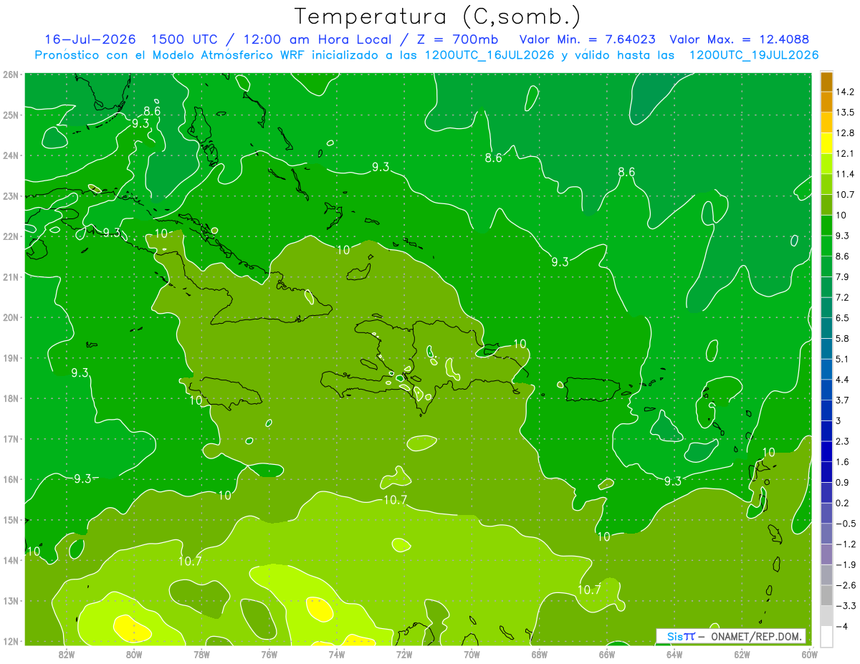Click the '72W' longitude axis label

pyautogui.click(x=404, y=655)
